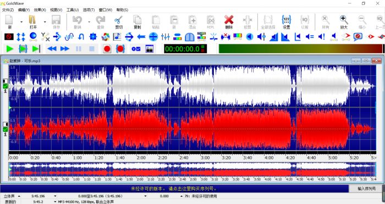This screenshot has width=385, height=204.
Task: Record into selection with bracketed red button
Action: click(x=120, y=49)
